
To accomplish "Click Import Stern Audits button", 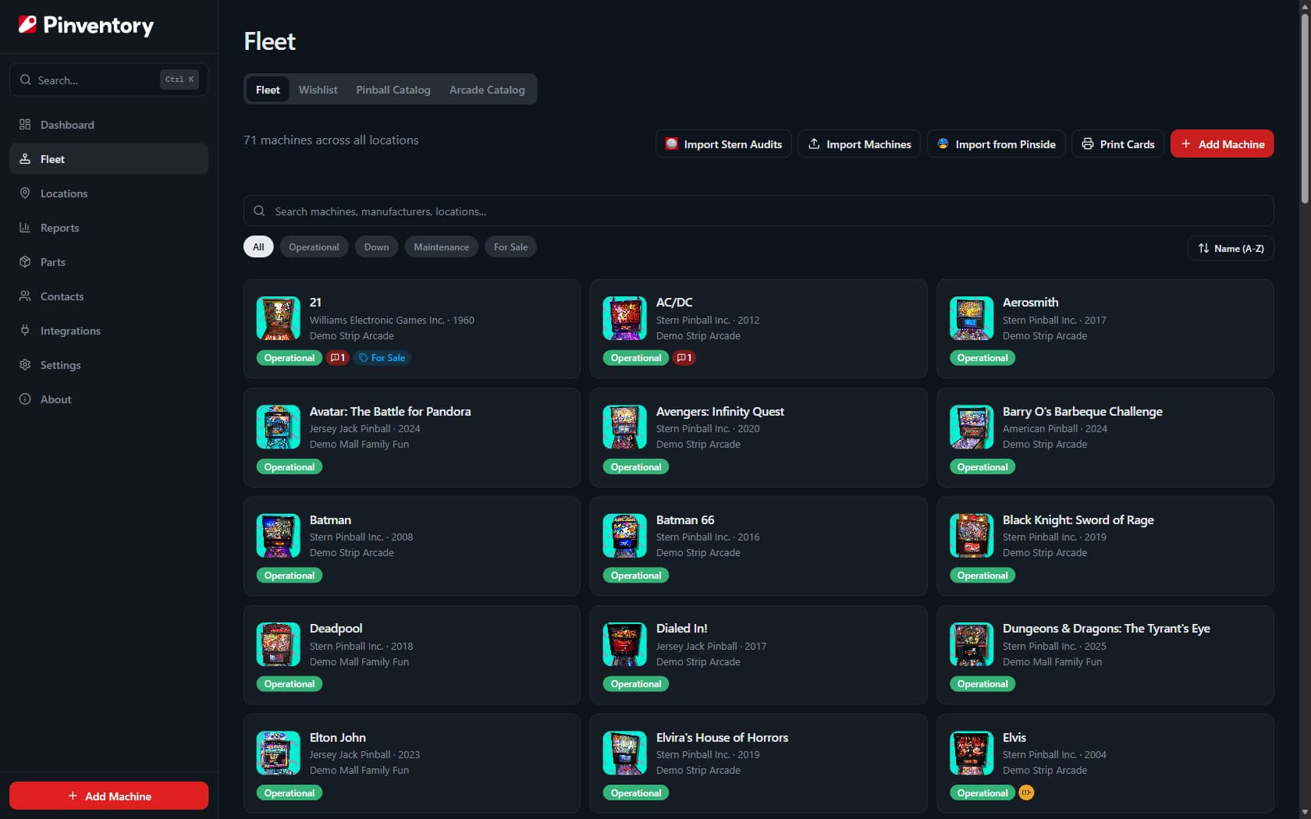I will (723, 144).
